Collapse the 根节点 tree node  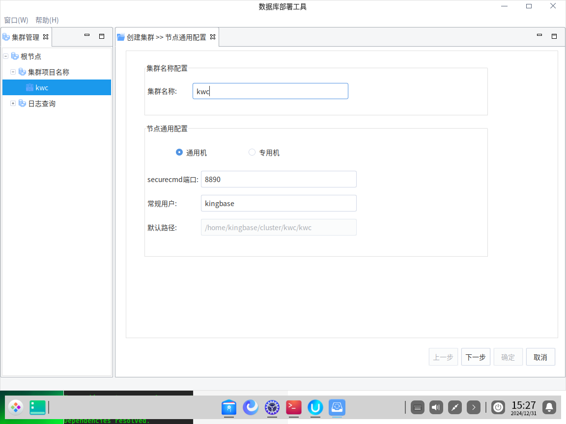(6, 56)
